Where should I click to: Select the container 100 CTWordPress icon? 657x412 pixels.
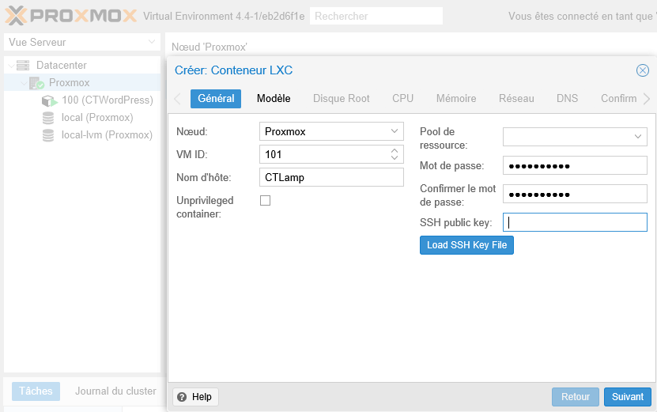pyautogui.click(x=49, y=100)
